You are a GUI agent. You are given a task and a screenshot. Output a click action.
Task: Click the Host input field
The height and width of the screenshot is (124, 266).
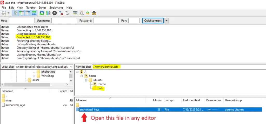(22, 20)
